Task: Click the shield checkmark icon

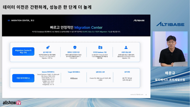Action: (75, 47)
